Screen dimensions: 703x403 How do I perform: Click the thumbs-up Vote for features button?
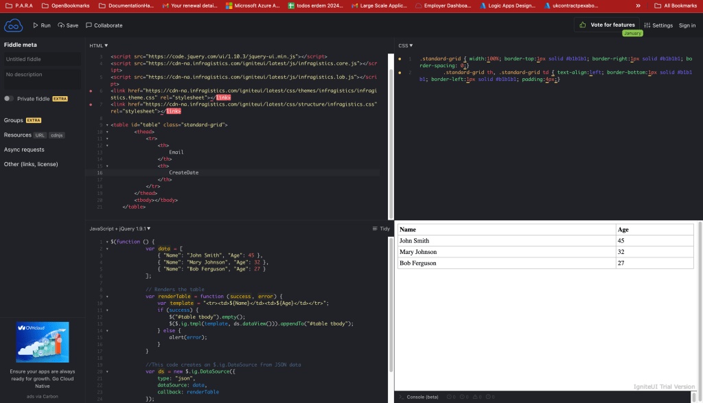[607, 25]
